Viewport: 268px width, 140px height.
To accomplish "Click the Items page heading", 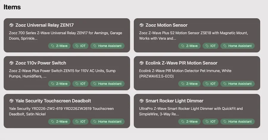I will point(12,7).
